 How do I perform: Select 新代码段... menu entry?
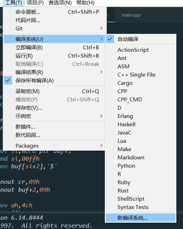54,135
